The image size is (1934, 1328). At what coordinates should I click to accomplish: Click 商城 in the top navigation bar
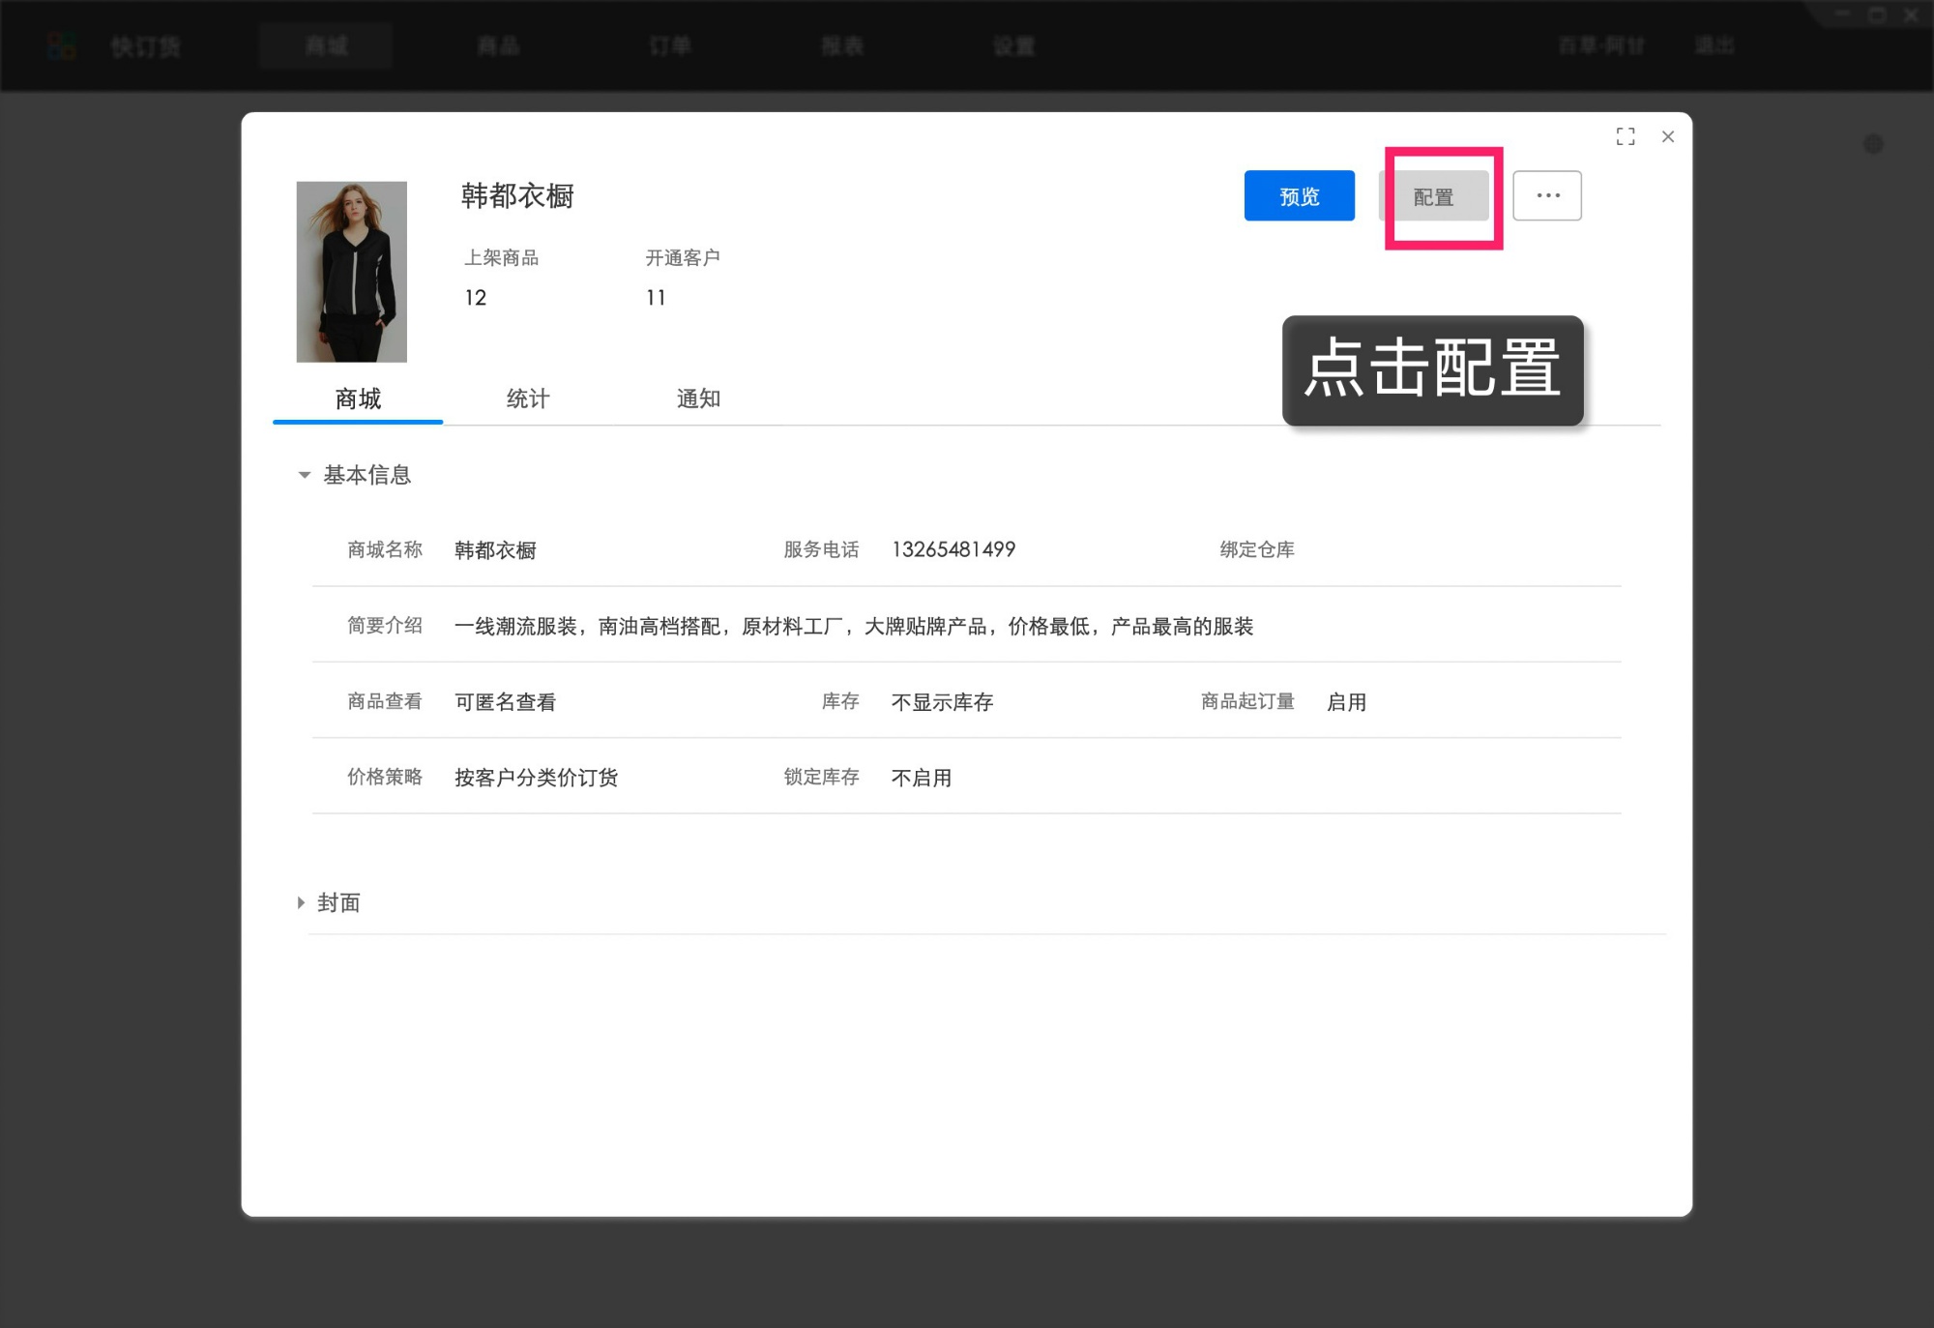[x=325, y=44]
